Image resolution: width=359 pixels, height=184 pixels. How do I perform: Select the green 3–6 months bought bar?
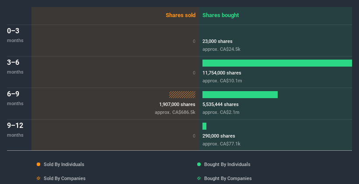pyautogui.click(x=277, y=63)
